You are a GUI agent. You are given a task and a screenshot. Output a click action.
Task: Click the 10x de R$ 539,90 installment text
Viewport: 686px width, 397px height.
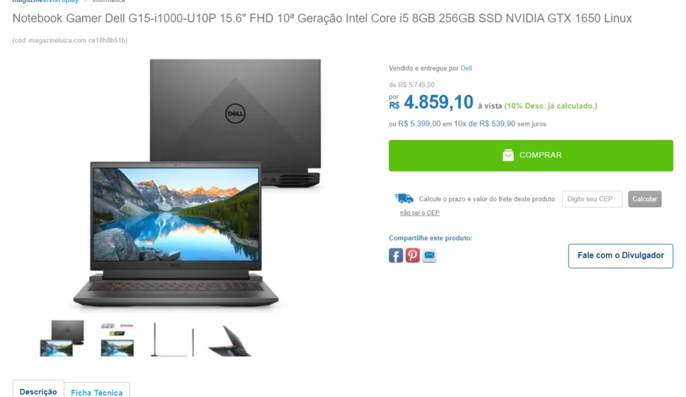[x=484, y=124]
